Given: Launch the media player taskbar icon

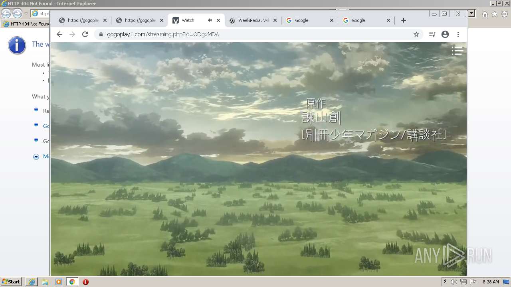Looking at the screenshot, I should coord(59,282).
